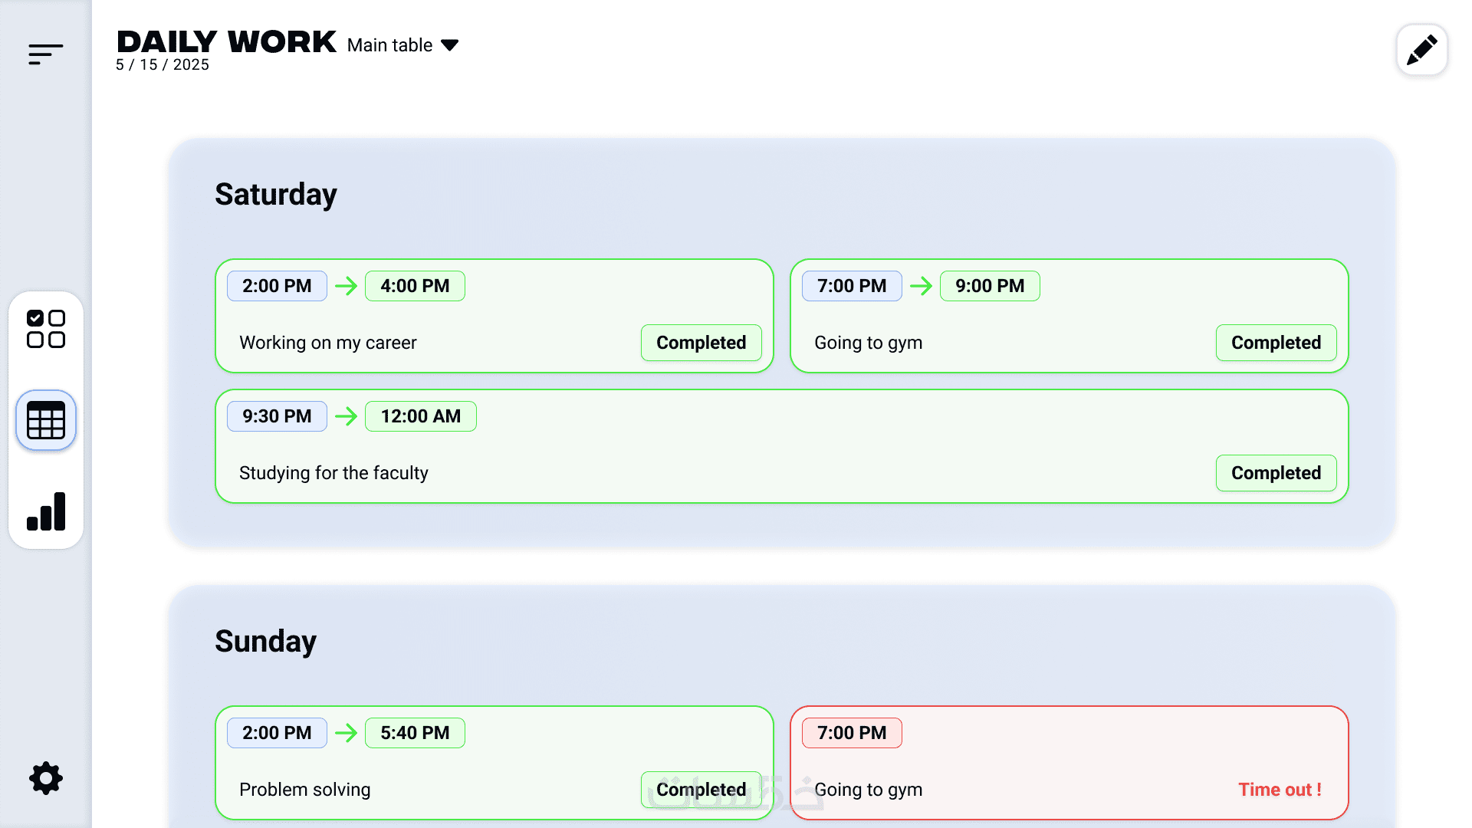
Task: Select the 12:00 AM end time chip
Action: pos(420,416)
